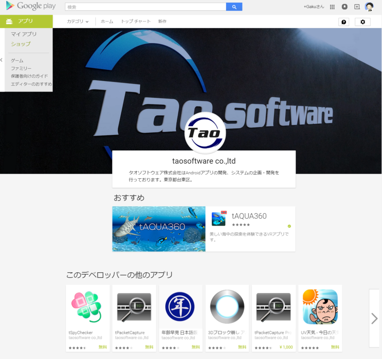The height and width of the screenshot is (359, 382).
Task: Open the tSpyChecker clover icon
Action: click(86, 307)
